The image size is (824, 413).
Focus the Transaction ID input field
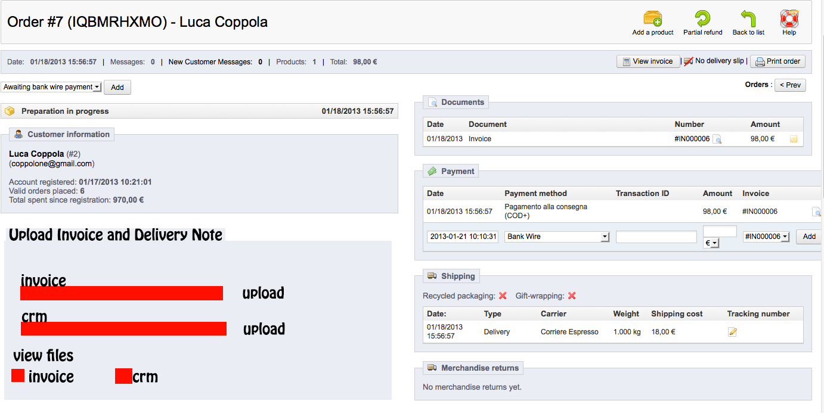(x=656, y=237)
